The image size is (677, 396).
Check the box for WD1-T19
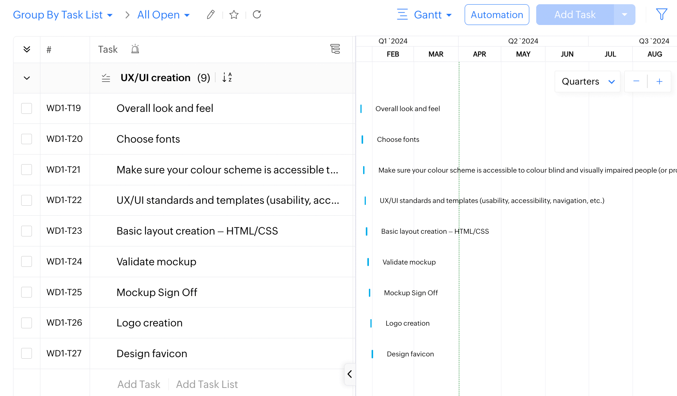(27, 108)
